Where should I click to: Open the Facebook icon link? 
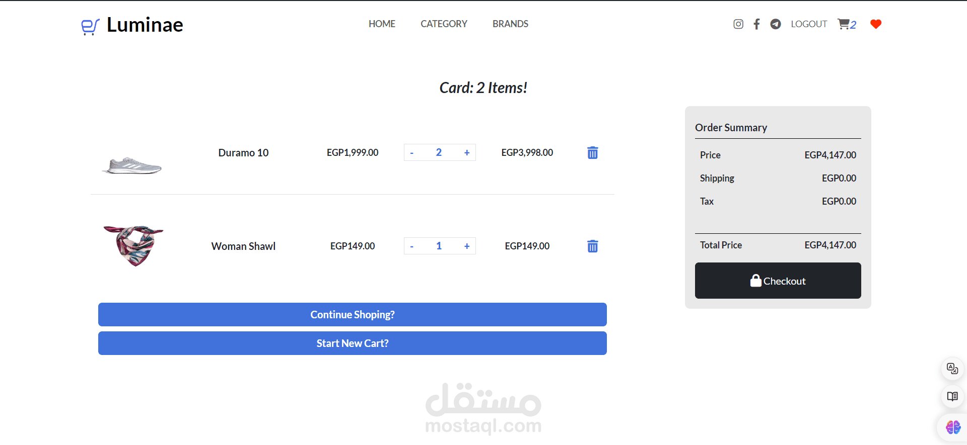tap(756, 24)
